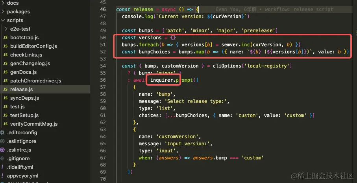Image resolution: width=357 pixels, height=183 pixels.
Task: Open test.js file
Action: tap(17, 106)
